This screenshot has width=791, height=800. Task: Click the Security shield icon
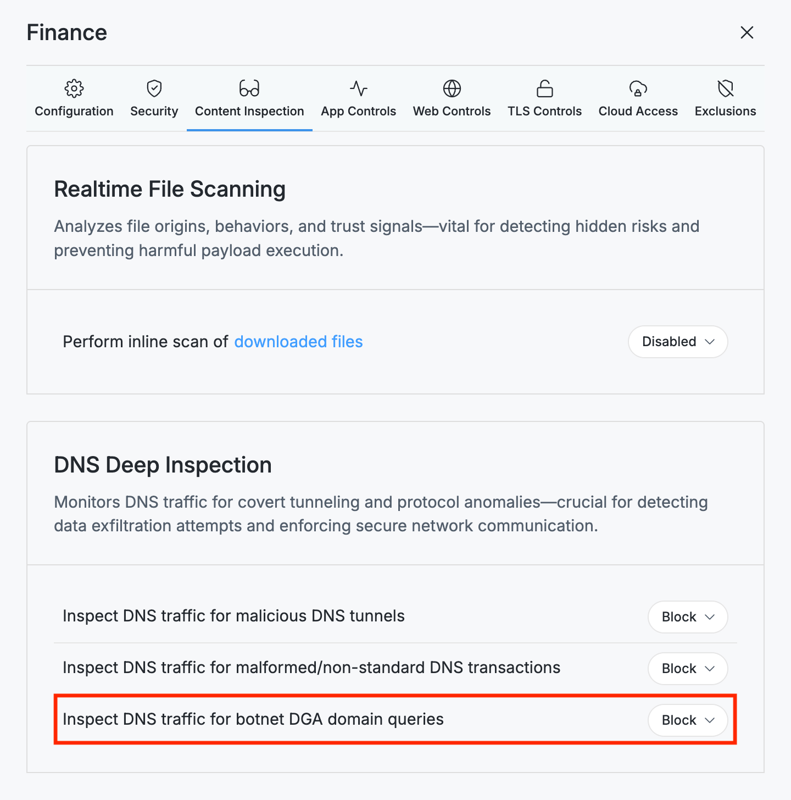pos(154,88)
